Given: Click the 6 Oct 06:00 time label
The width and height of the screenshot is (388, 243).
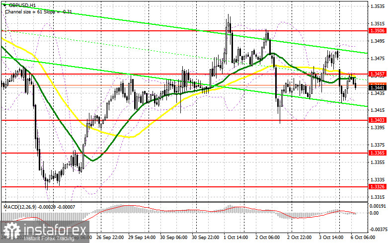Looking at the screenshot, I should pyautogui.click(x=363, y=238).
